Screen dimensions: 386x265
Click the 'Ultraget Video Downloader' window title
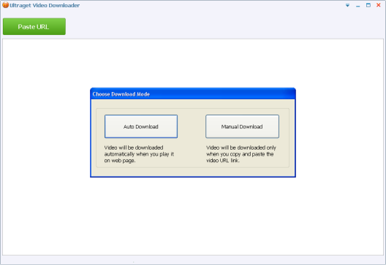coord(45,5)
